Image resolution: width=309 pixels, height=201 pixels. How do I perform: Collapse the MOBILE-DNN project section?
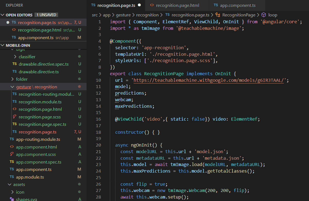pos(3,45)
